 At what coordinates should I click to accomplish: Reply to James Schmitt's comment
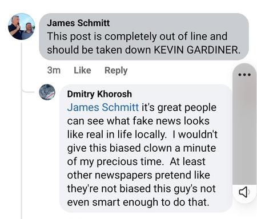point(116,71)
